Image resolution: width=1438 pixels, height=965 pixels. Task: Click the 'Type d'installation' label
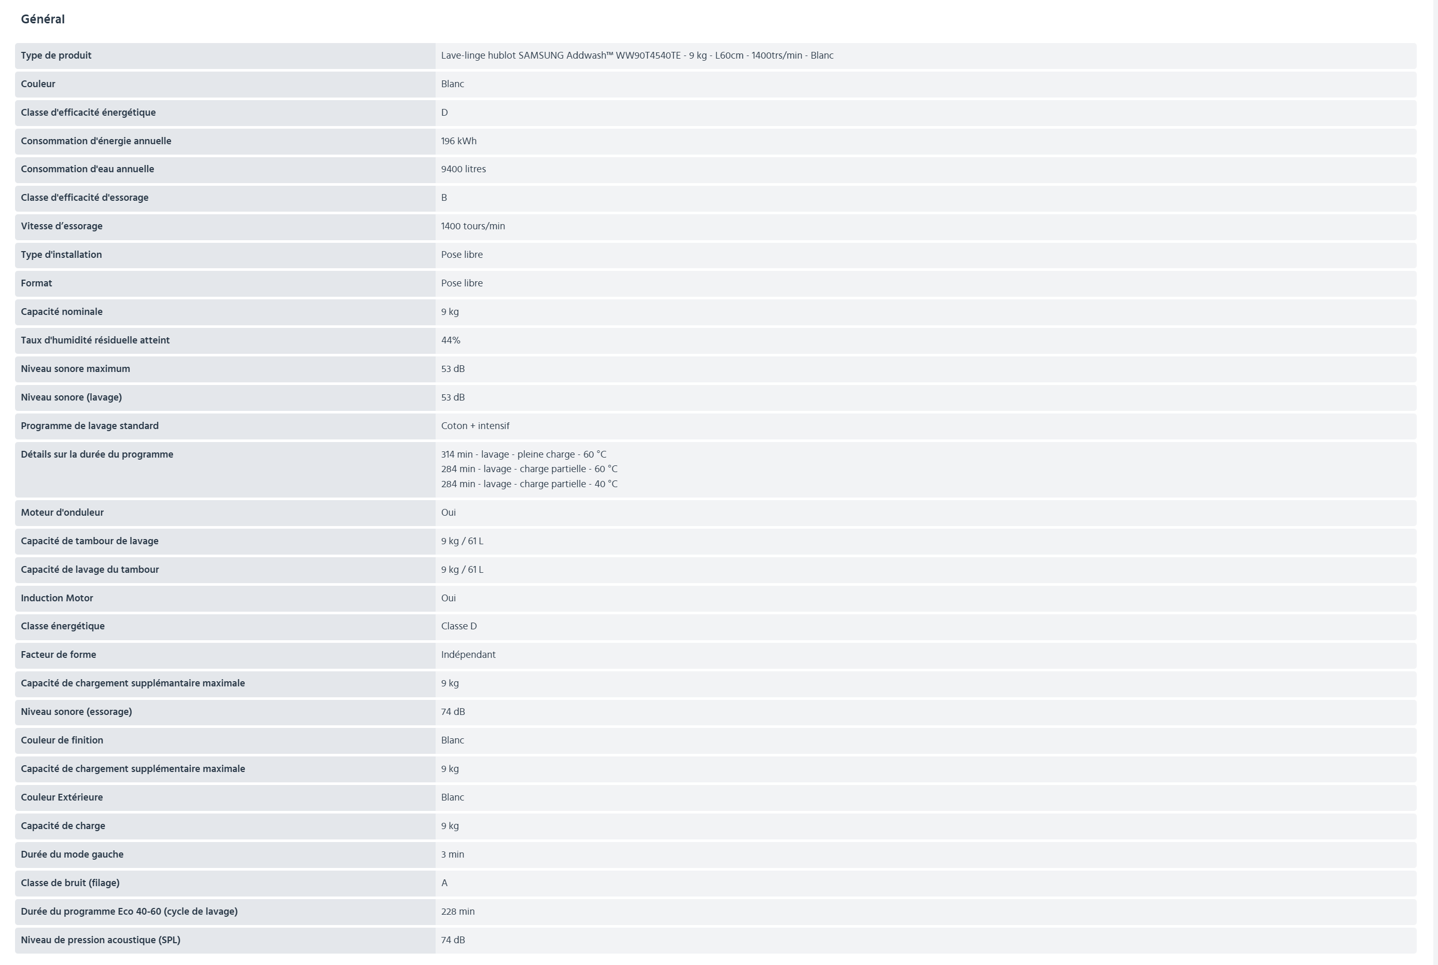click(x=61, y=255)
